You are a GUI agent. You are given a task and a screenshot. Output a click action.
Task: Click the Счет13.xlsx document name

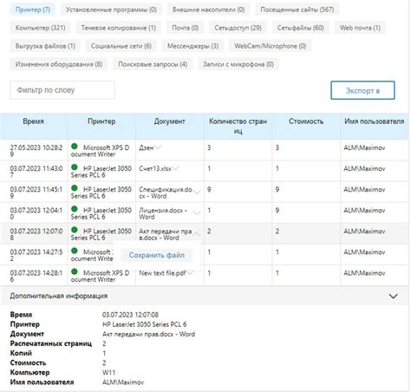pyautogui.click(x=155, y=168)
